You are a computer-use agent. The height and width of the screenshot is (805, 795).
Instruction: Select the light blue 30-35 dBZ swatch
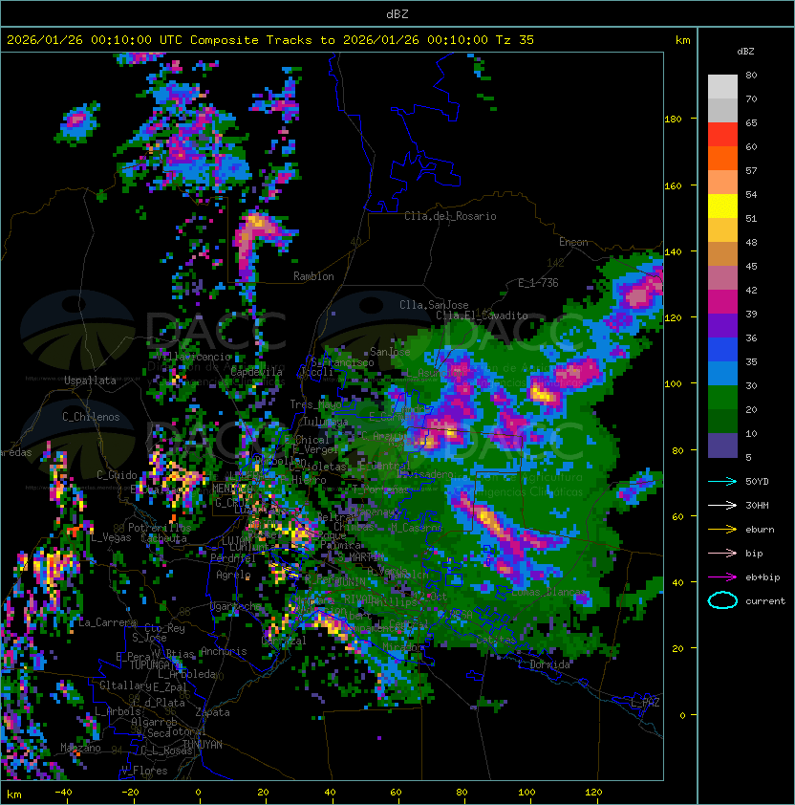pyautogui.click(x=722, y=373)
